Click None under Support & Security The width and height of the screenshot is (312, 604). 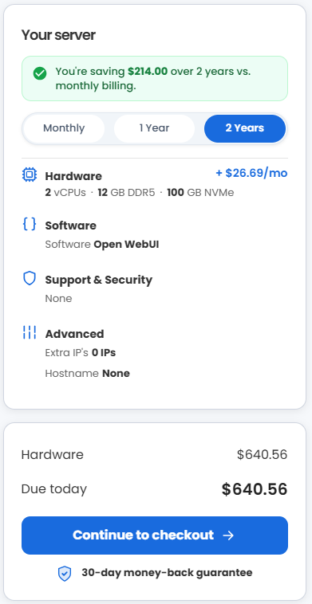[x=58, y=299]
